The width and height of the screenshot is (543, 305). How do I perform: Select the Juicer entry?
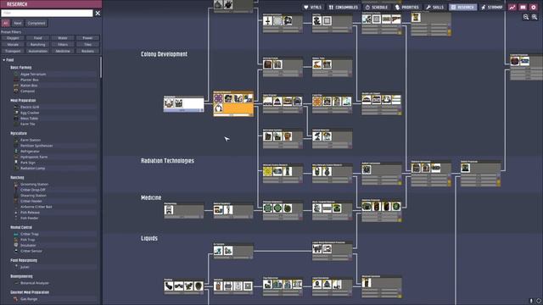coord(54,267)
